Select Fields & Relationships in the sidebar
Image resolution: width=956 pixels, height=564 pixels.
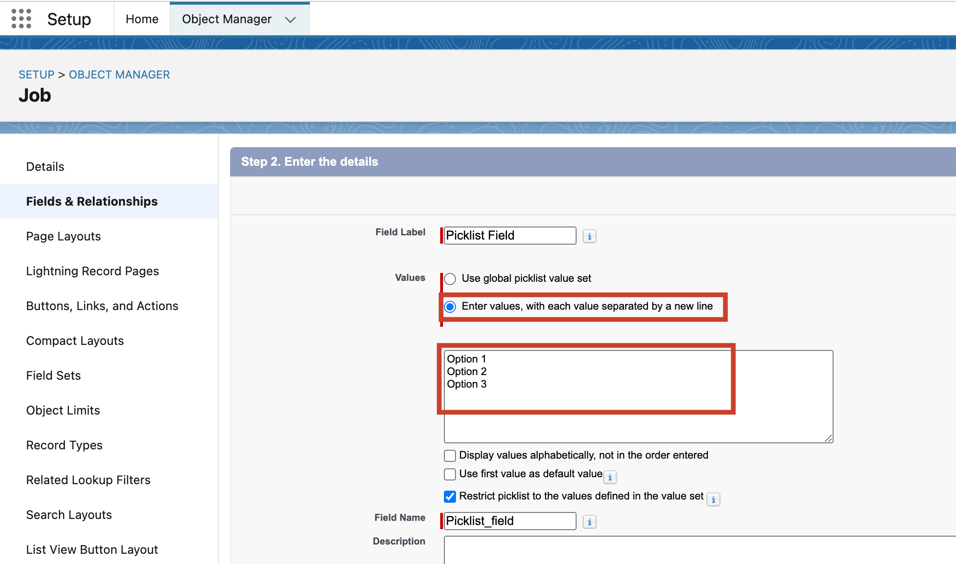91,201
